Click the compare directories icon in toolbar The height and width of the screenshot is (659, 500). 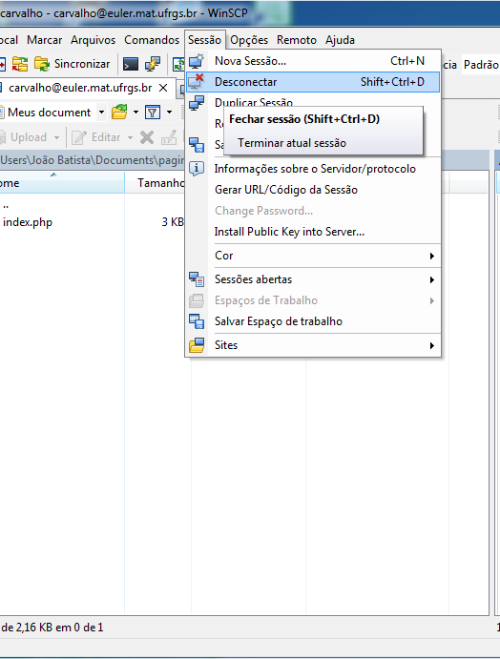[x=20, y=64]
